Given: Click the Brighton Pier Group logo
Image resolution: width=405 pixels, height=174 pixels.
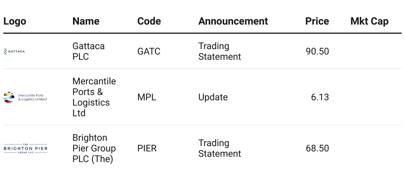Looking at the screenshot, I should (26, 148).
